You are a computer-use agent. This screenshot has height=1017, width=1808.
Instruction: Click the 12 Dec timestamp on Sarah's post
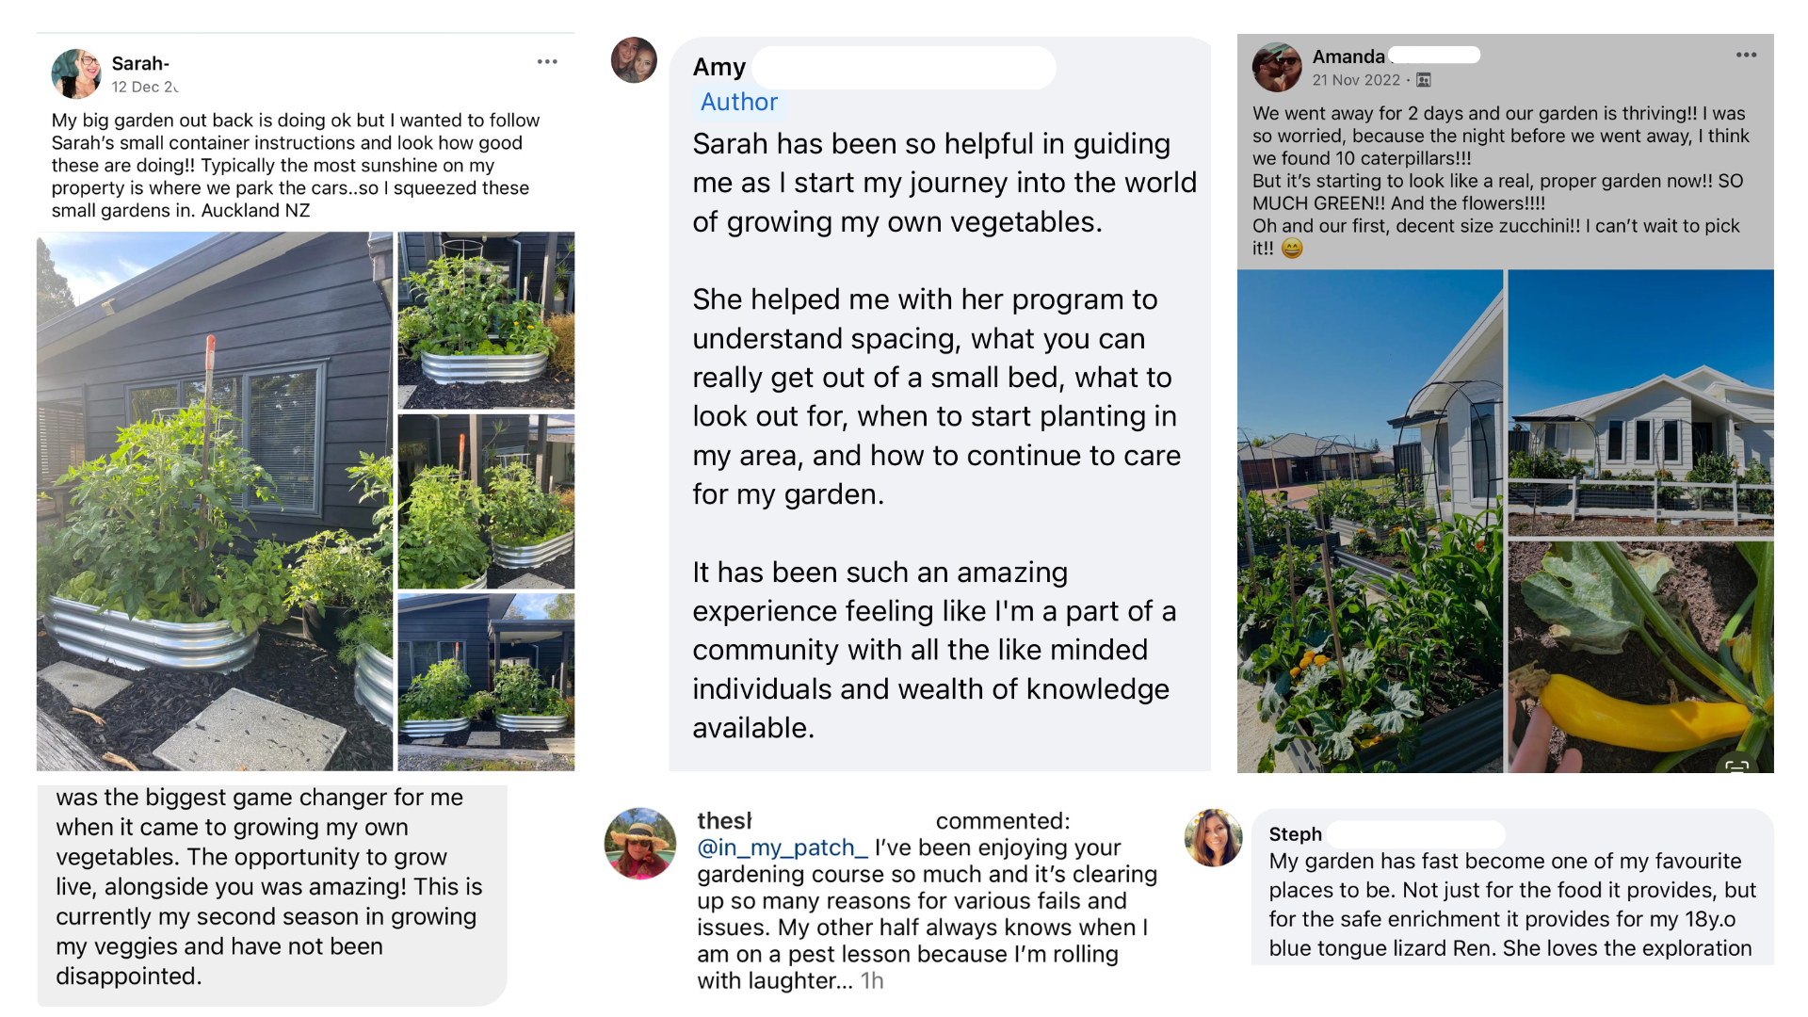click(x=144, y=87)
